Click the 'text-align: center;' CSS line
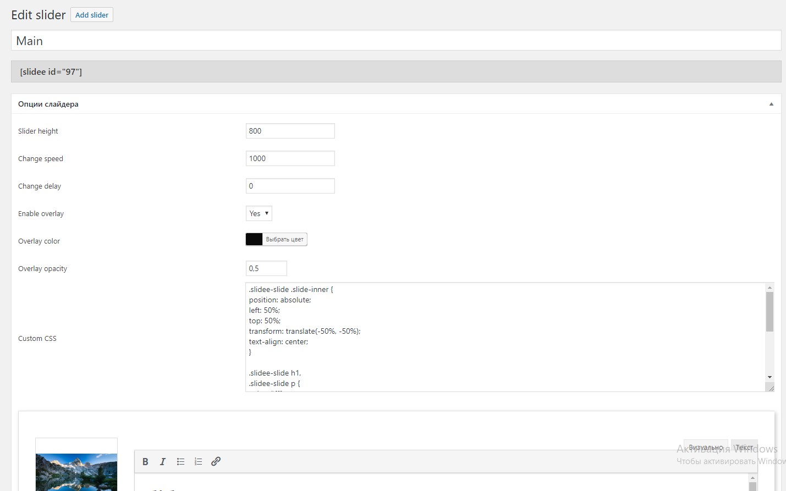The width and height of the screenshot is (786, 491). point(278,341)
